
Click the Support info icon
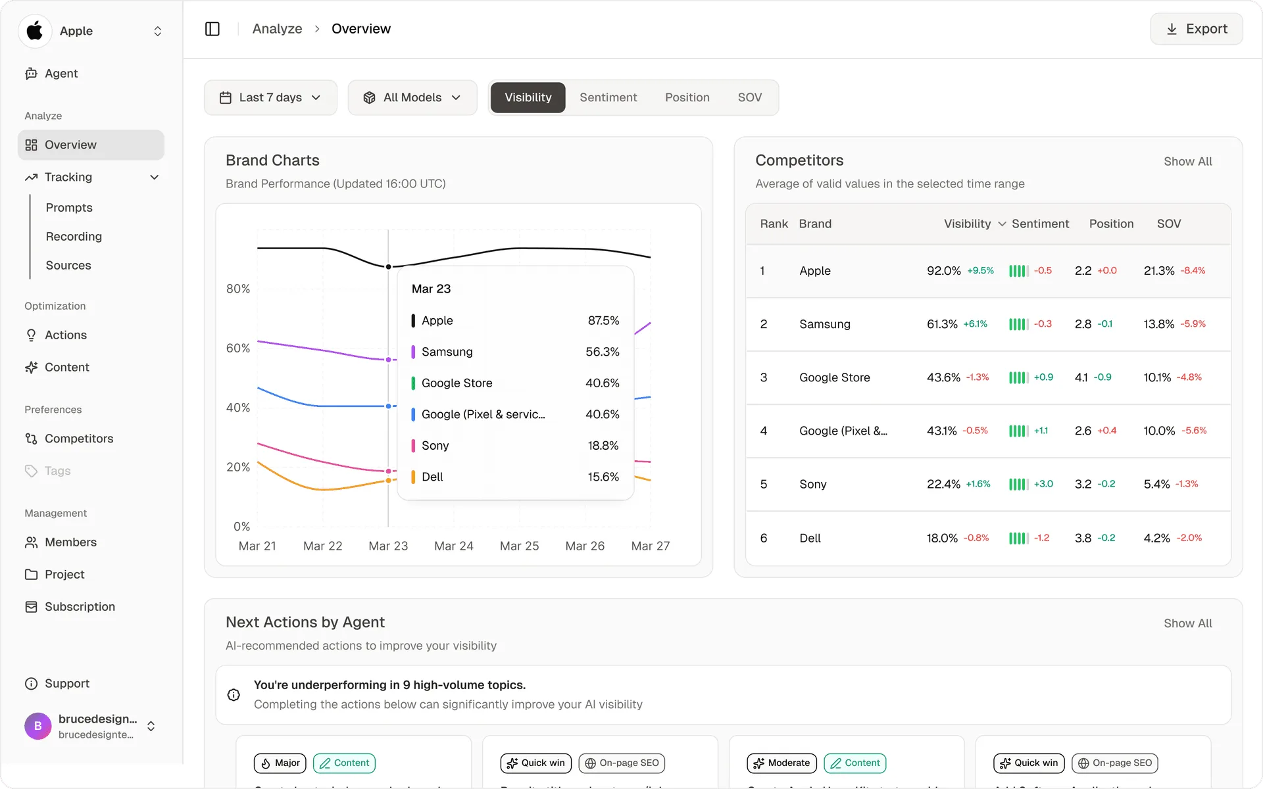pyautogui.click(x=31, y=684)
